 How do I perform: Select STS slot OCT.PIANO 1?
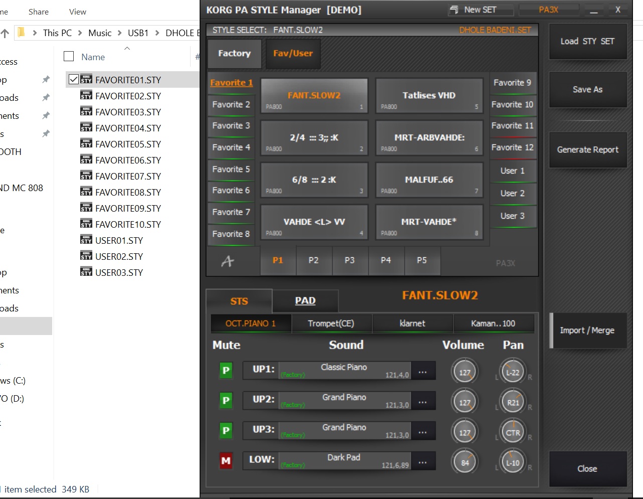point(251,323)
